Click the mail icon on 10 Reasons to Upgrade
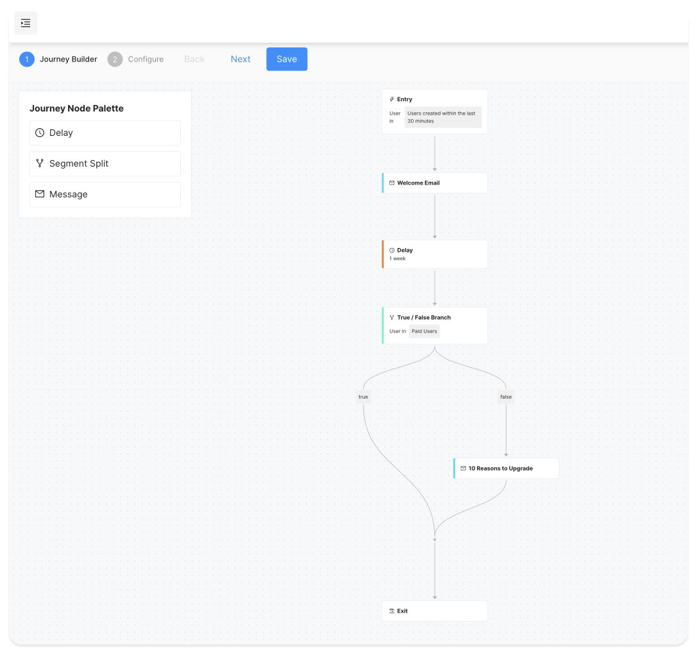Image resolution: width=697 pixels, height=653 pixels. tap(463, 468)
